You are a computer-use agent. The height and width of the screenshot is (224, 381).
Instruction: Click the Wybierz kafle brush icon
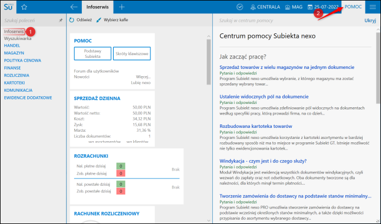pos(99,20)
